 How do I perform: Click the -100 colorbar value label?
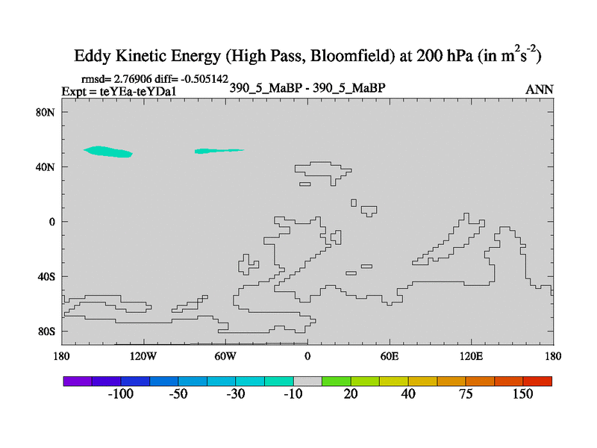[x=120, y=394]
